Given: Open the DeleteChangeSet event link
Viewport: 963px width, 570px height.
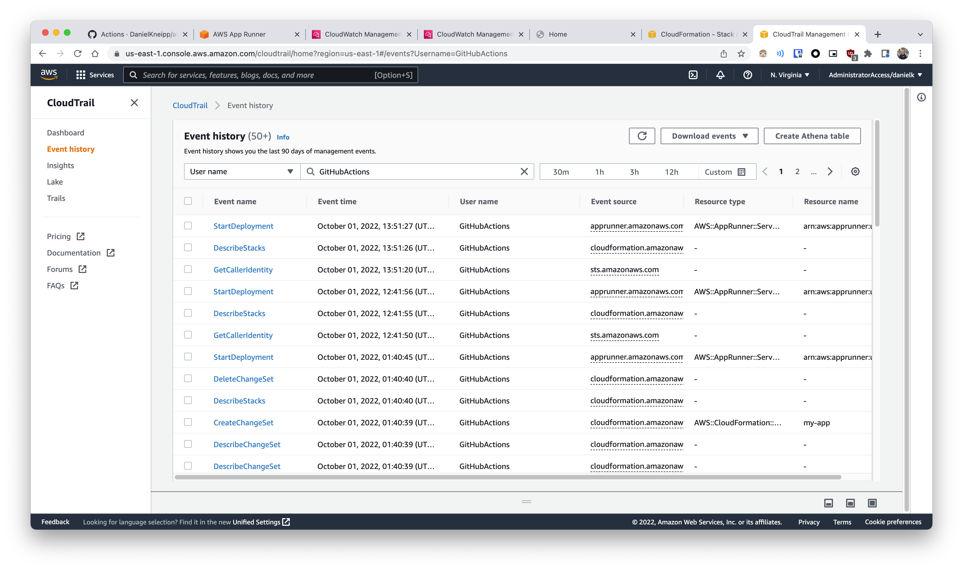Looking at the screenshot, I should tap(243, 379).
